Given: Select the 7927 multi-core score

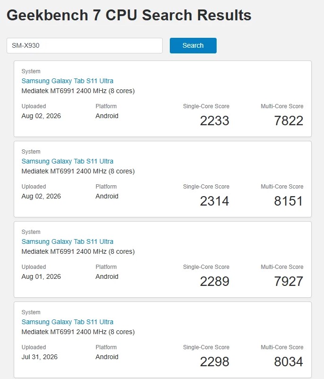Looking at the screenshot, I should pos(289,281).
